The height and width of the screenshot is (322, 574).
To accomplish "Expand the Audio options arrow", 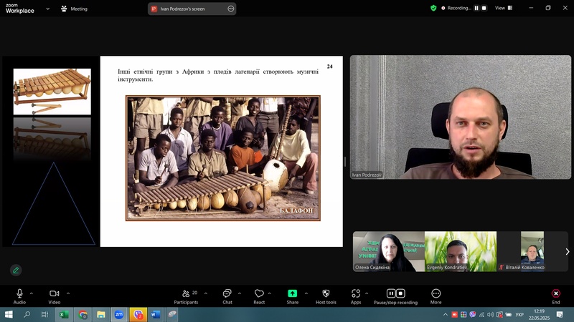I will [x=32, y=293].
